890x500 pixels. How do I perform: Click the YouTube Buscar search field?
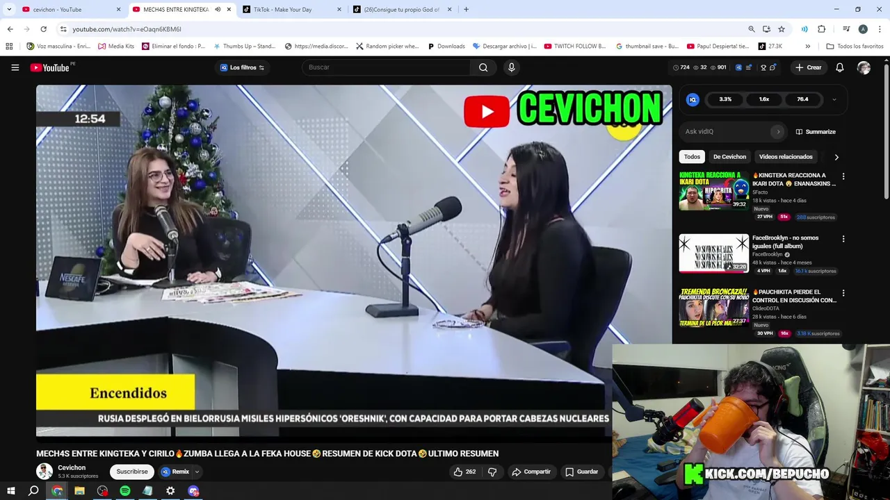tap(386, 67)
